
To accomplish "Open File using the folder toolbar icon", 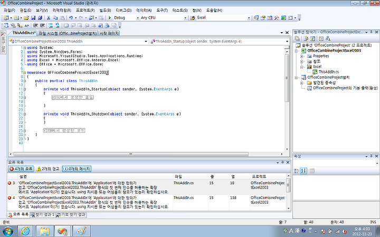I will [26, 18].
